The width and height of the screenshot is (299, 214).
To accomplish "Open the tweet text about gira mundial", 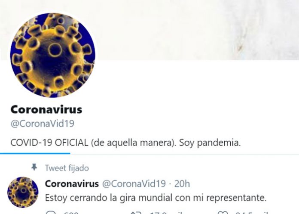I will point(156,198).
